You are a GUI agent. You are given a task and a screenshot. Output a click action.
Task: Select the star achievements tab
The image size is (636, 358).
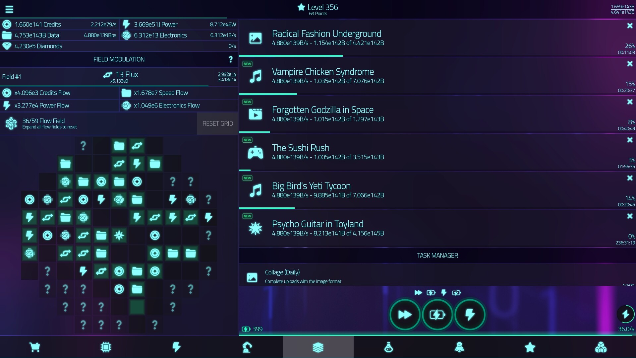click(x=530, y=347)
